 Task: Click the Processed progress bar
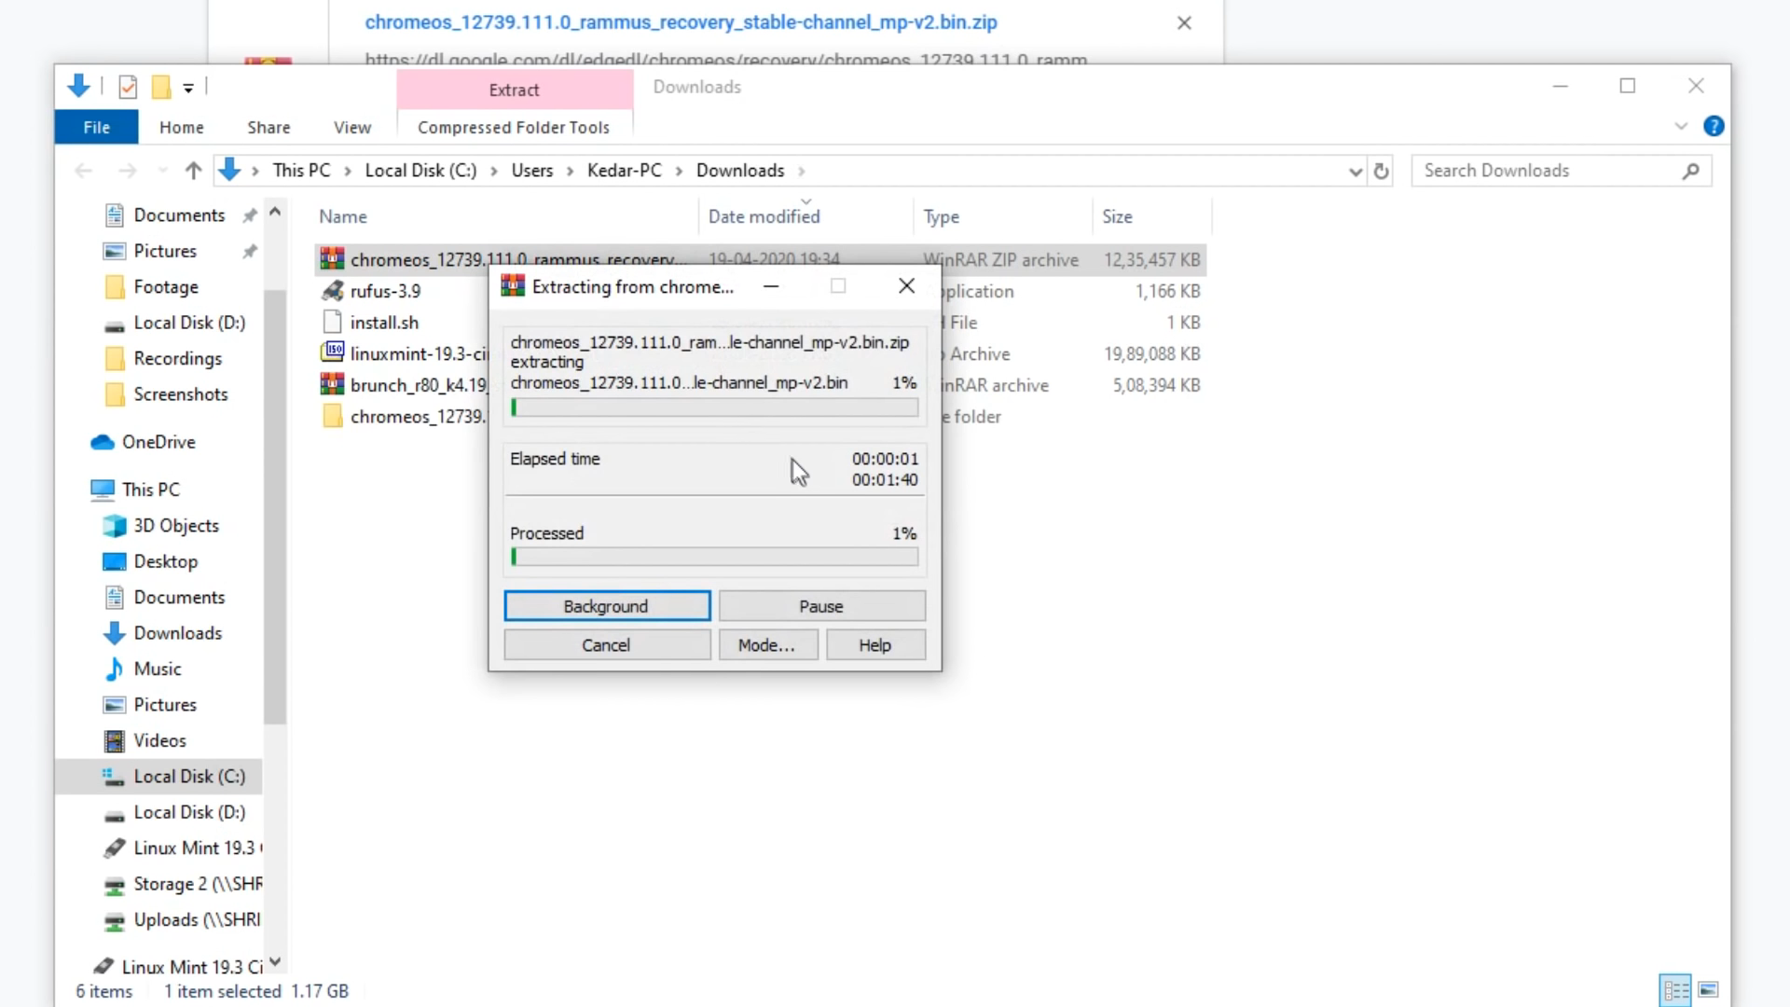[714, 558]
